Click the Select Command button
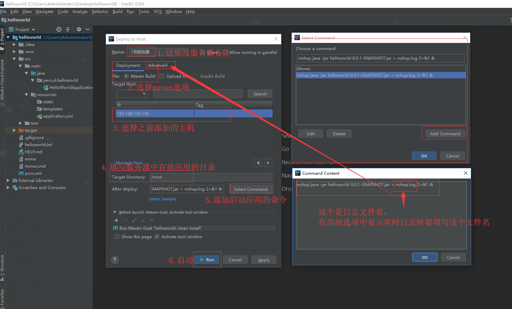The image size is (512, 309). click(x=251, y=189)
